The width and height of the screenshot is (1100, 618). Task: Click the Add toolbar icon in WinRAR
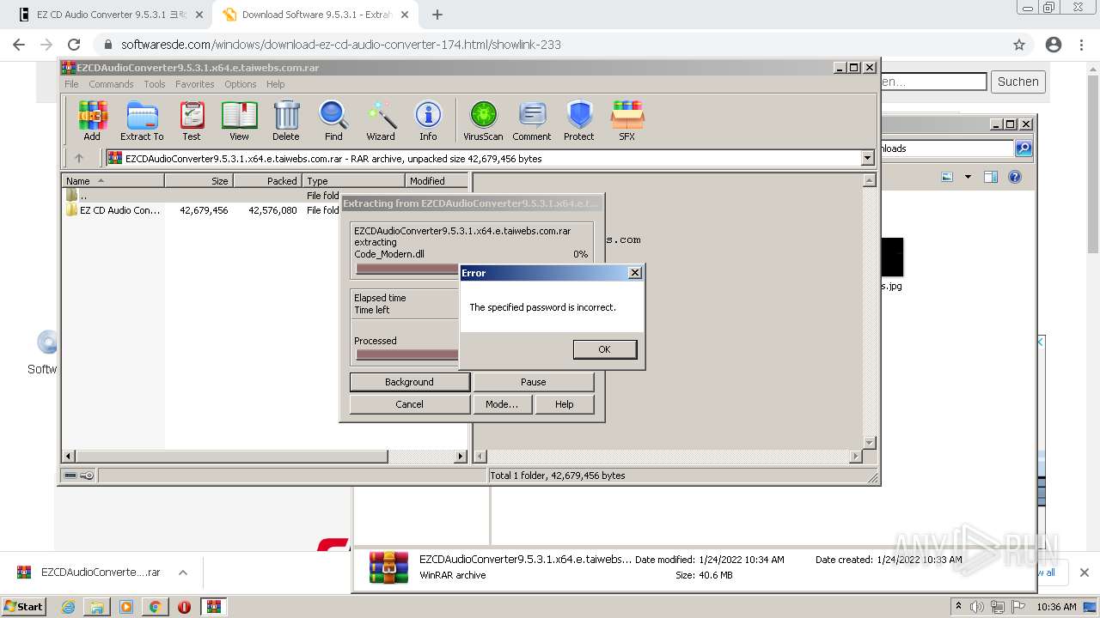tap(92, 120)
